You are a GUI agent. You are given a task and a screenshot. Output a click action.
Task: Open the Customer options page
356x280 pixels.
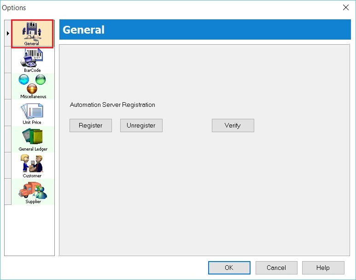point(32,165)
